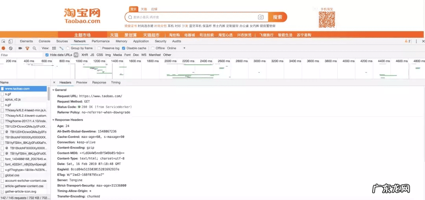
Task: Open the Application tab
Action: tap(141, 41)
